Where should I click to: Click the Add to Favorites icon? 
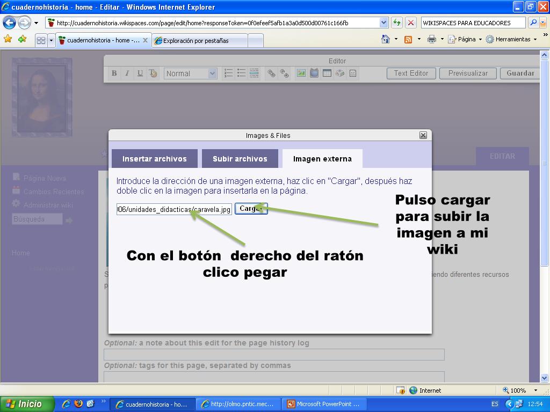point(23,39)
